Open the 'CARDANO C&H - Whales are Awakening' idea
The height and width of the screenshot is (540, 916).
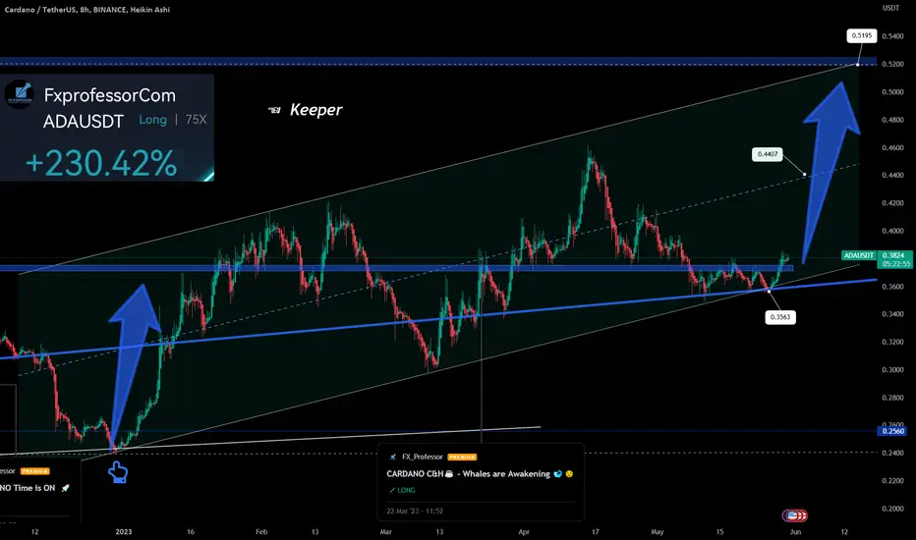coord(480,474)
